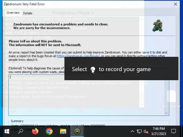Image resolution: width=183 pixels, height=137 pixels.
Task: Open the clock showing 7:46 PM
Action: [x=159, y=131]
